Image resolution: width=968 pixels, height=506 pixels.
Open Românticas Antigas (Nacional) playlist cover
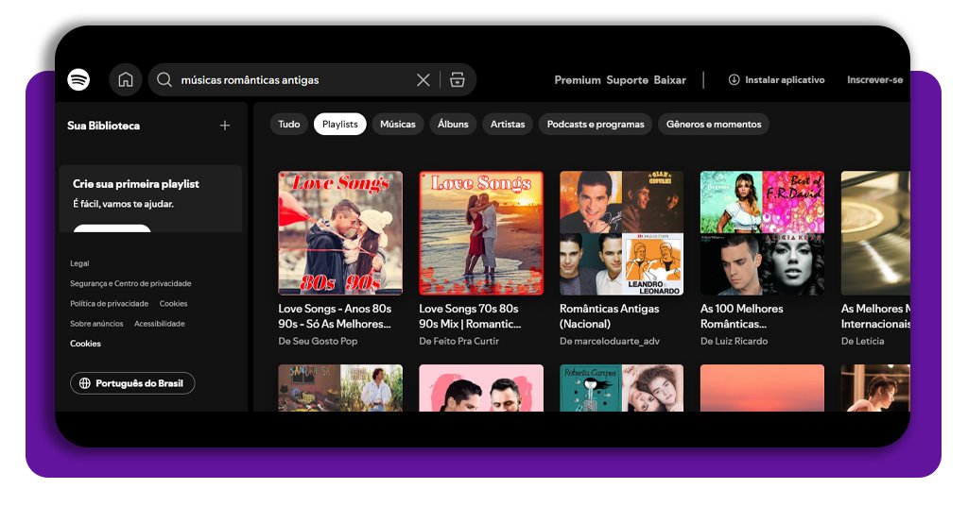point(621,233)
